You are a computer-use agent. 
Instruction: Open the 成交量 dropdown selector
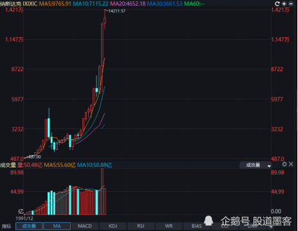tap(256, 165)
